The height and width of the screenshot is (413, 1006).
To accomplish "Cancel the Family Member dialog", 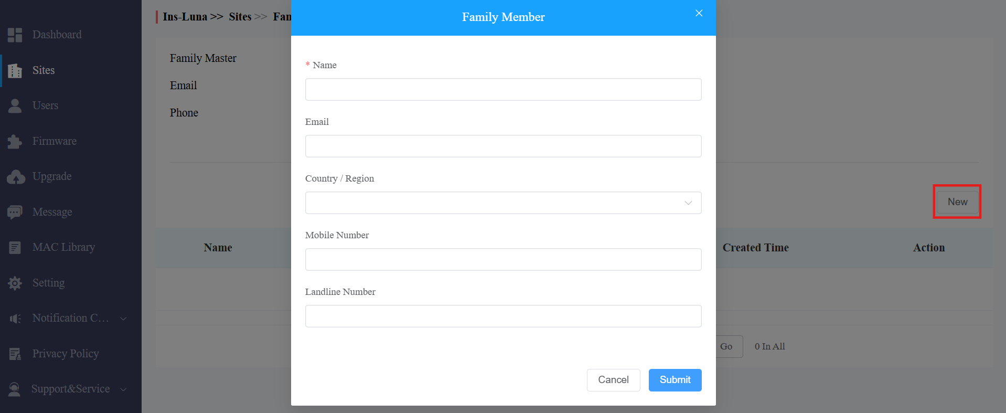I will click(613, 380).
